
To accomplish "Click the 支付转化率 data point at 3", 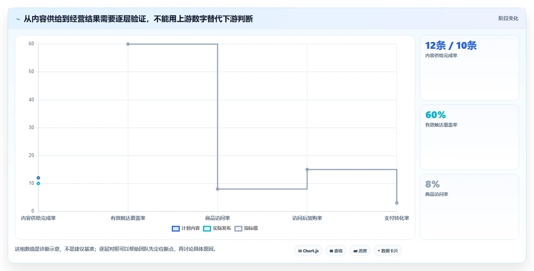I will [397, 203].
